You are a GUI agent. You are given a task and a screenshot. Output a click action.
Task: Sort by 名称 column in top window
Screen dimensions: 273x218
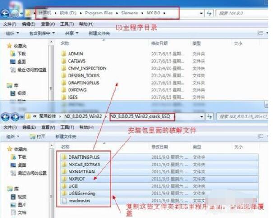click(x=65, y=43)
